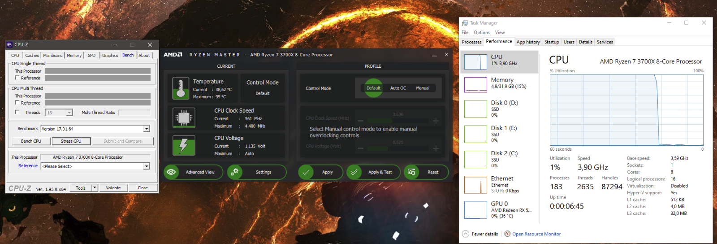
Task: Click the CPU Voltage slider track
Action: pyautogui.click(x=398, y=148)
